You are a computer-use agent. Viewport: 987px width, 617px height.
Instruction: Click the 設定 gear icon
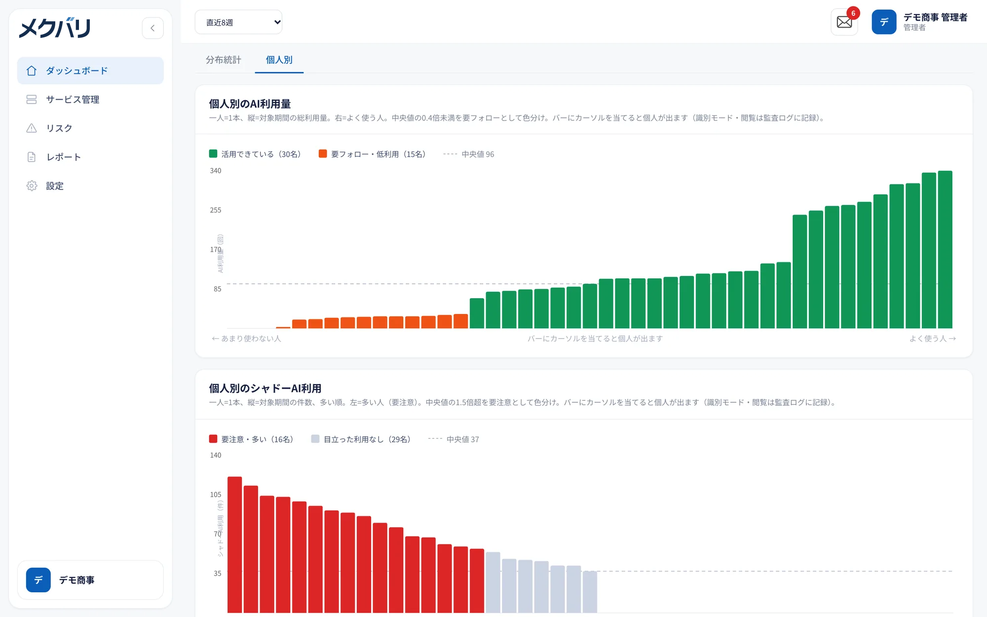pyautogui.click(x=32, y=186)
